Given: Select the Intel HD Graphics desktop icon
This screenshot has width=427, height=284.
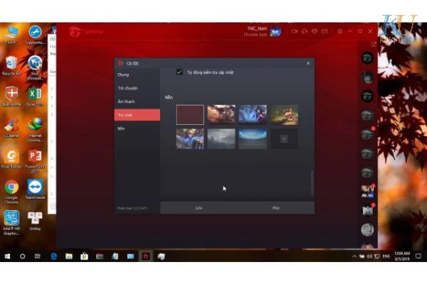Looking at the screenshot, I should 11,223.
